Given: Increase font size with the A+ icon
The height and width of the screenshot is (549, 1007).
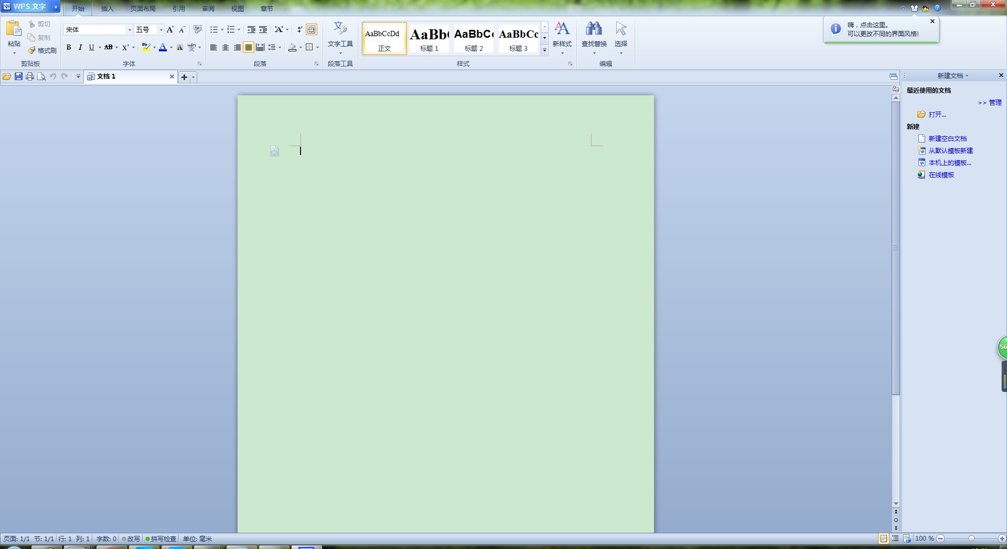Looking at the screenshot, I should (x=170, y=30).
